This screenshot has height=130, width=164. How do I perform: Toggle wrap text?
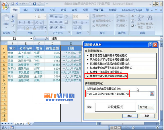[66, 17]
